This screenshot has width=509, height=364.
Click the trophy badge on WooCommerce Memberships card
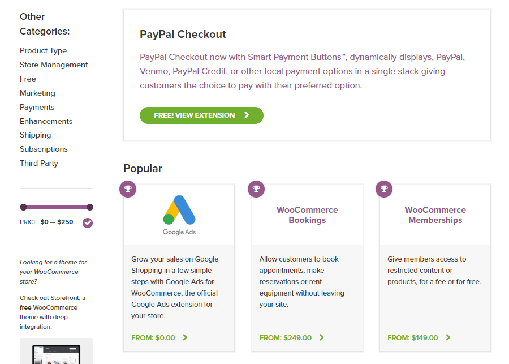(x=384, y=189)
